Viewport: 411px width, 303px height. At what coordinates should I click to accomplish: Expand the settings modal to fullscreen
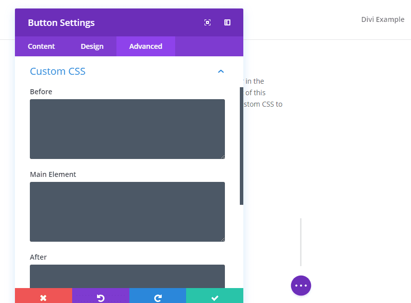[x=207, y=22]
